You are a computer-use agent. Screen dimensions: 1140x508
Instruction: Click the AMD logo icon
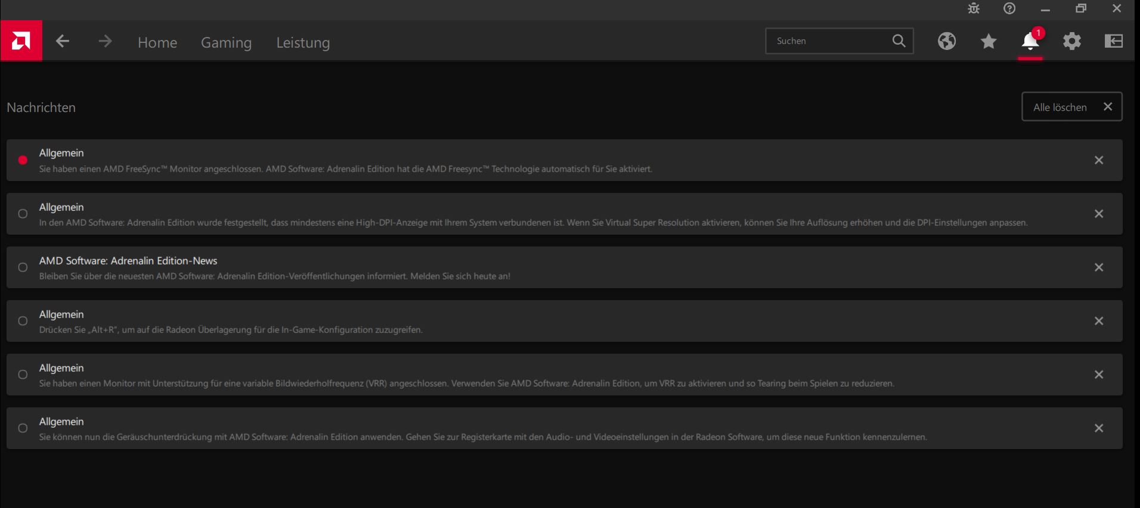click(21, 40)
